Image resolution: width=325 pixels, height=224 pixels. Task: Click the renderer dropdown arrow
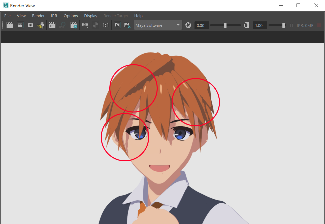click(x=178, y=25)
